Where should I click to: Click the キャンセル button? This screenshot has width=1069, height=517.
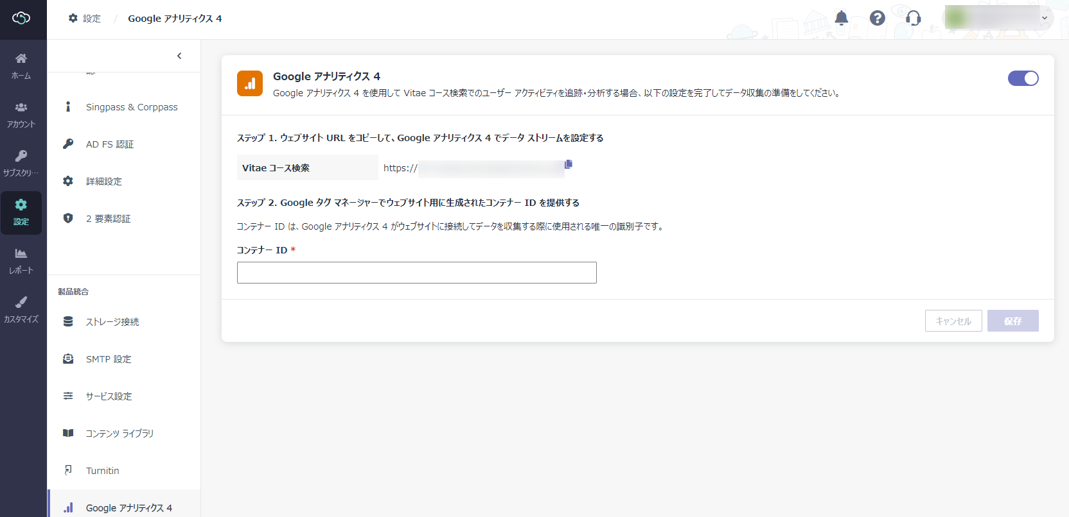953,321
